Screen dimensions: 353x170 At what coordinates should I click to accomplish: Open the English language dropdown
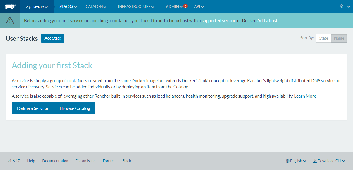[x=296, y=161]
